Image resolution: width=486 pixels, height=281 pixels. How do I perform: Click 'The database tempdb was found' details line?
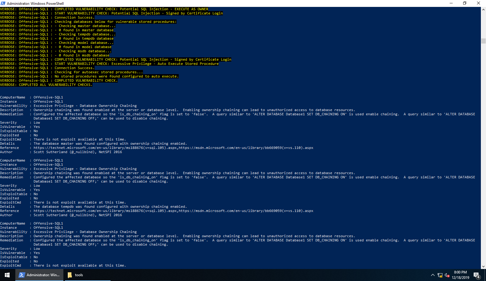point(110,207)
